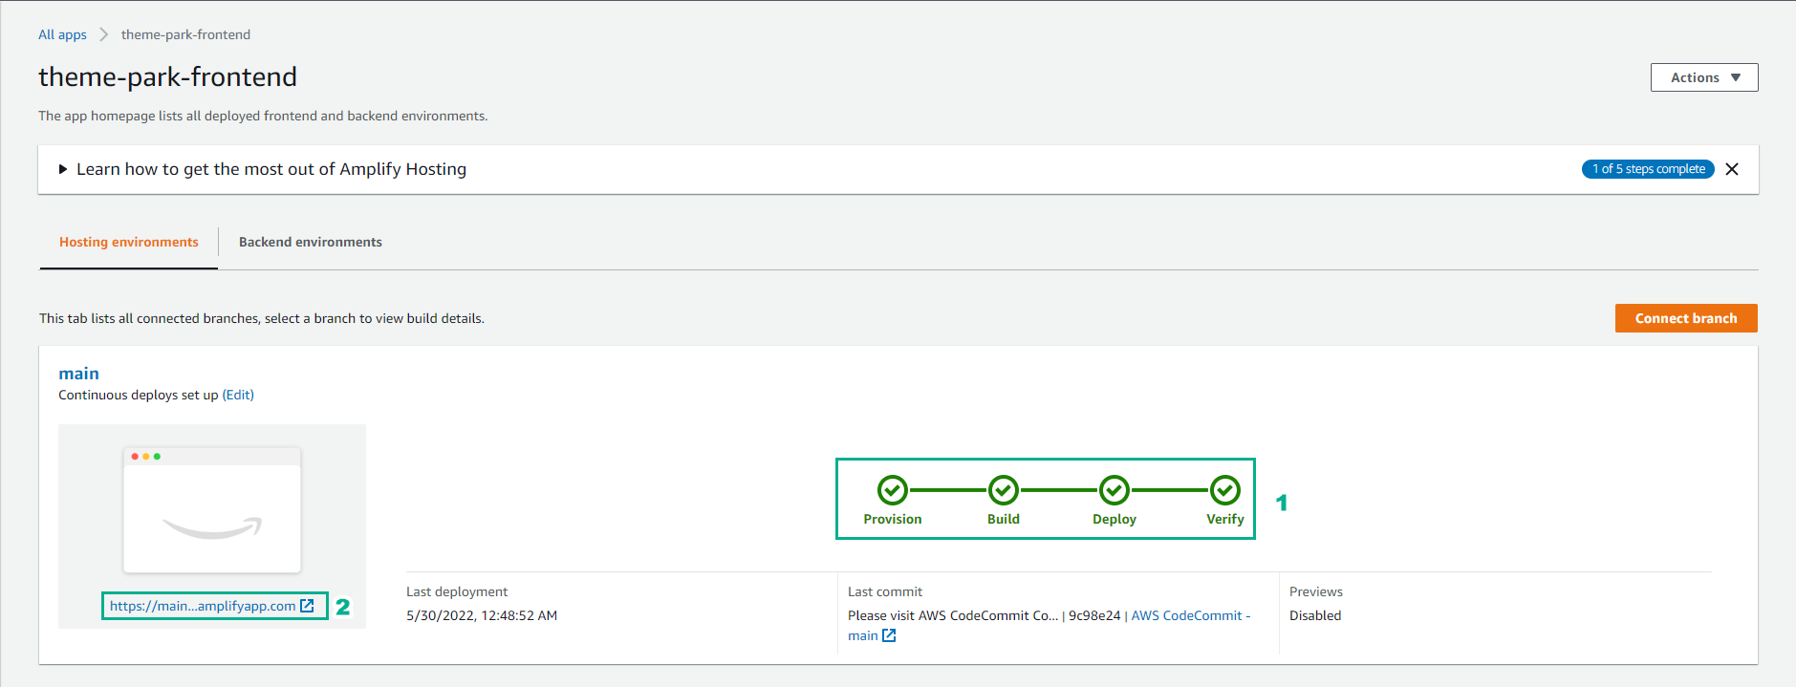Click the 1 of 5 steps complete badge
The width and height of the screenshot is (1796, 687).
(x=1648, y=169)
